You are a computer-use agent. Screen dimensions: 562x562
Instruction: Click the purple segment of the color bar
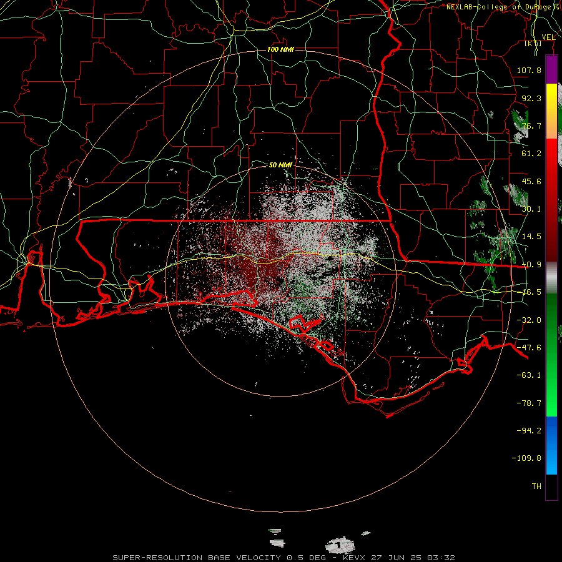[x=551, y=69]
